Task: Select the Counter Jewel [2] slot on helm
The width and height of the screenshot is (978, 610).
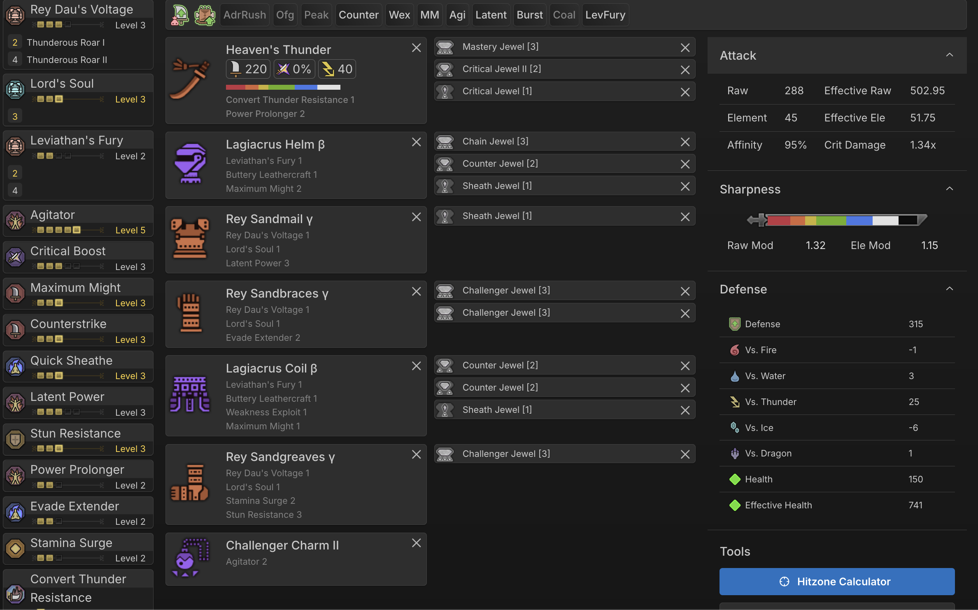Action: [x=565, y=164]
